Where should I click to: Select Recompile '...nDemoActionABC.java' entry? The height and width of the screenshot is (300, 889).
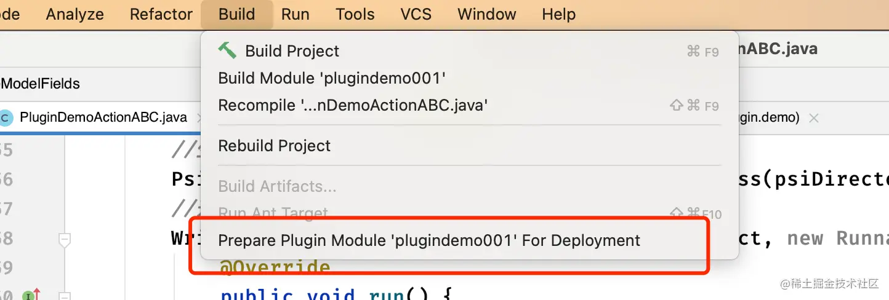pyautogui.click(x=469, y=105)
